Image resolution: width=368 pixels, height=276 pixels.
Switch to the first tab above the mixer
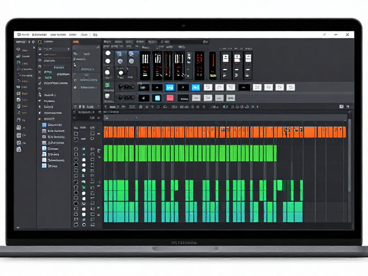coord(108,42)
